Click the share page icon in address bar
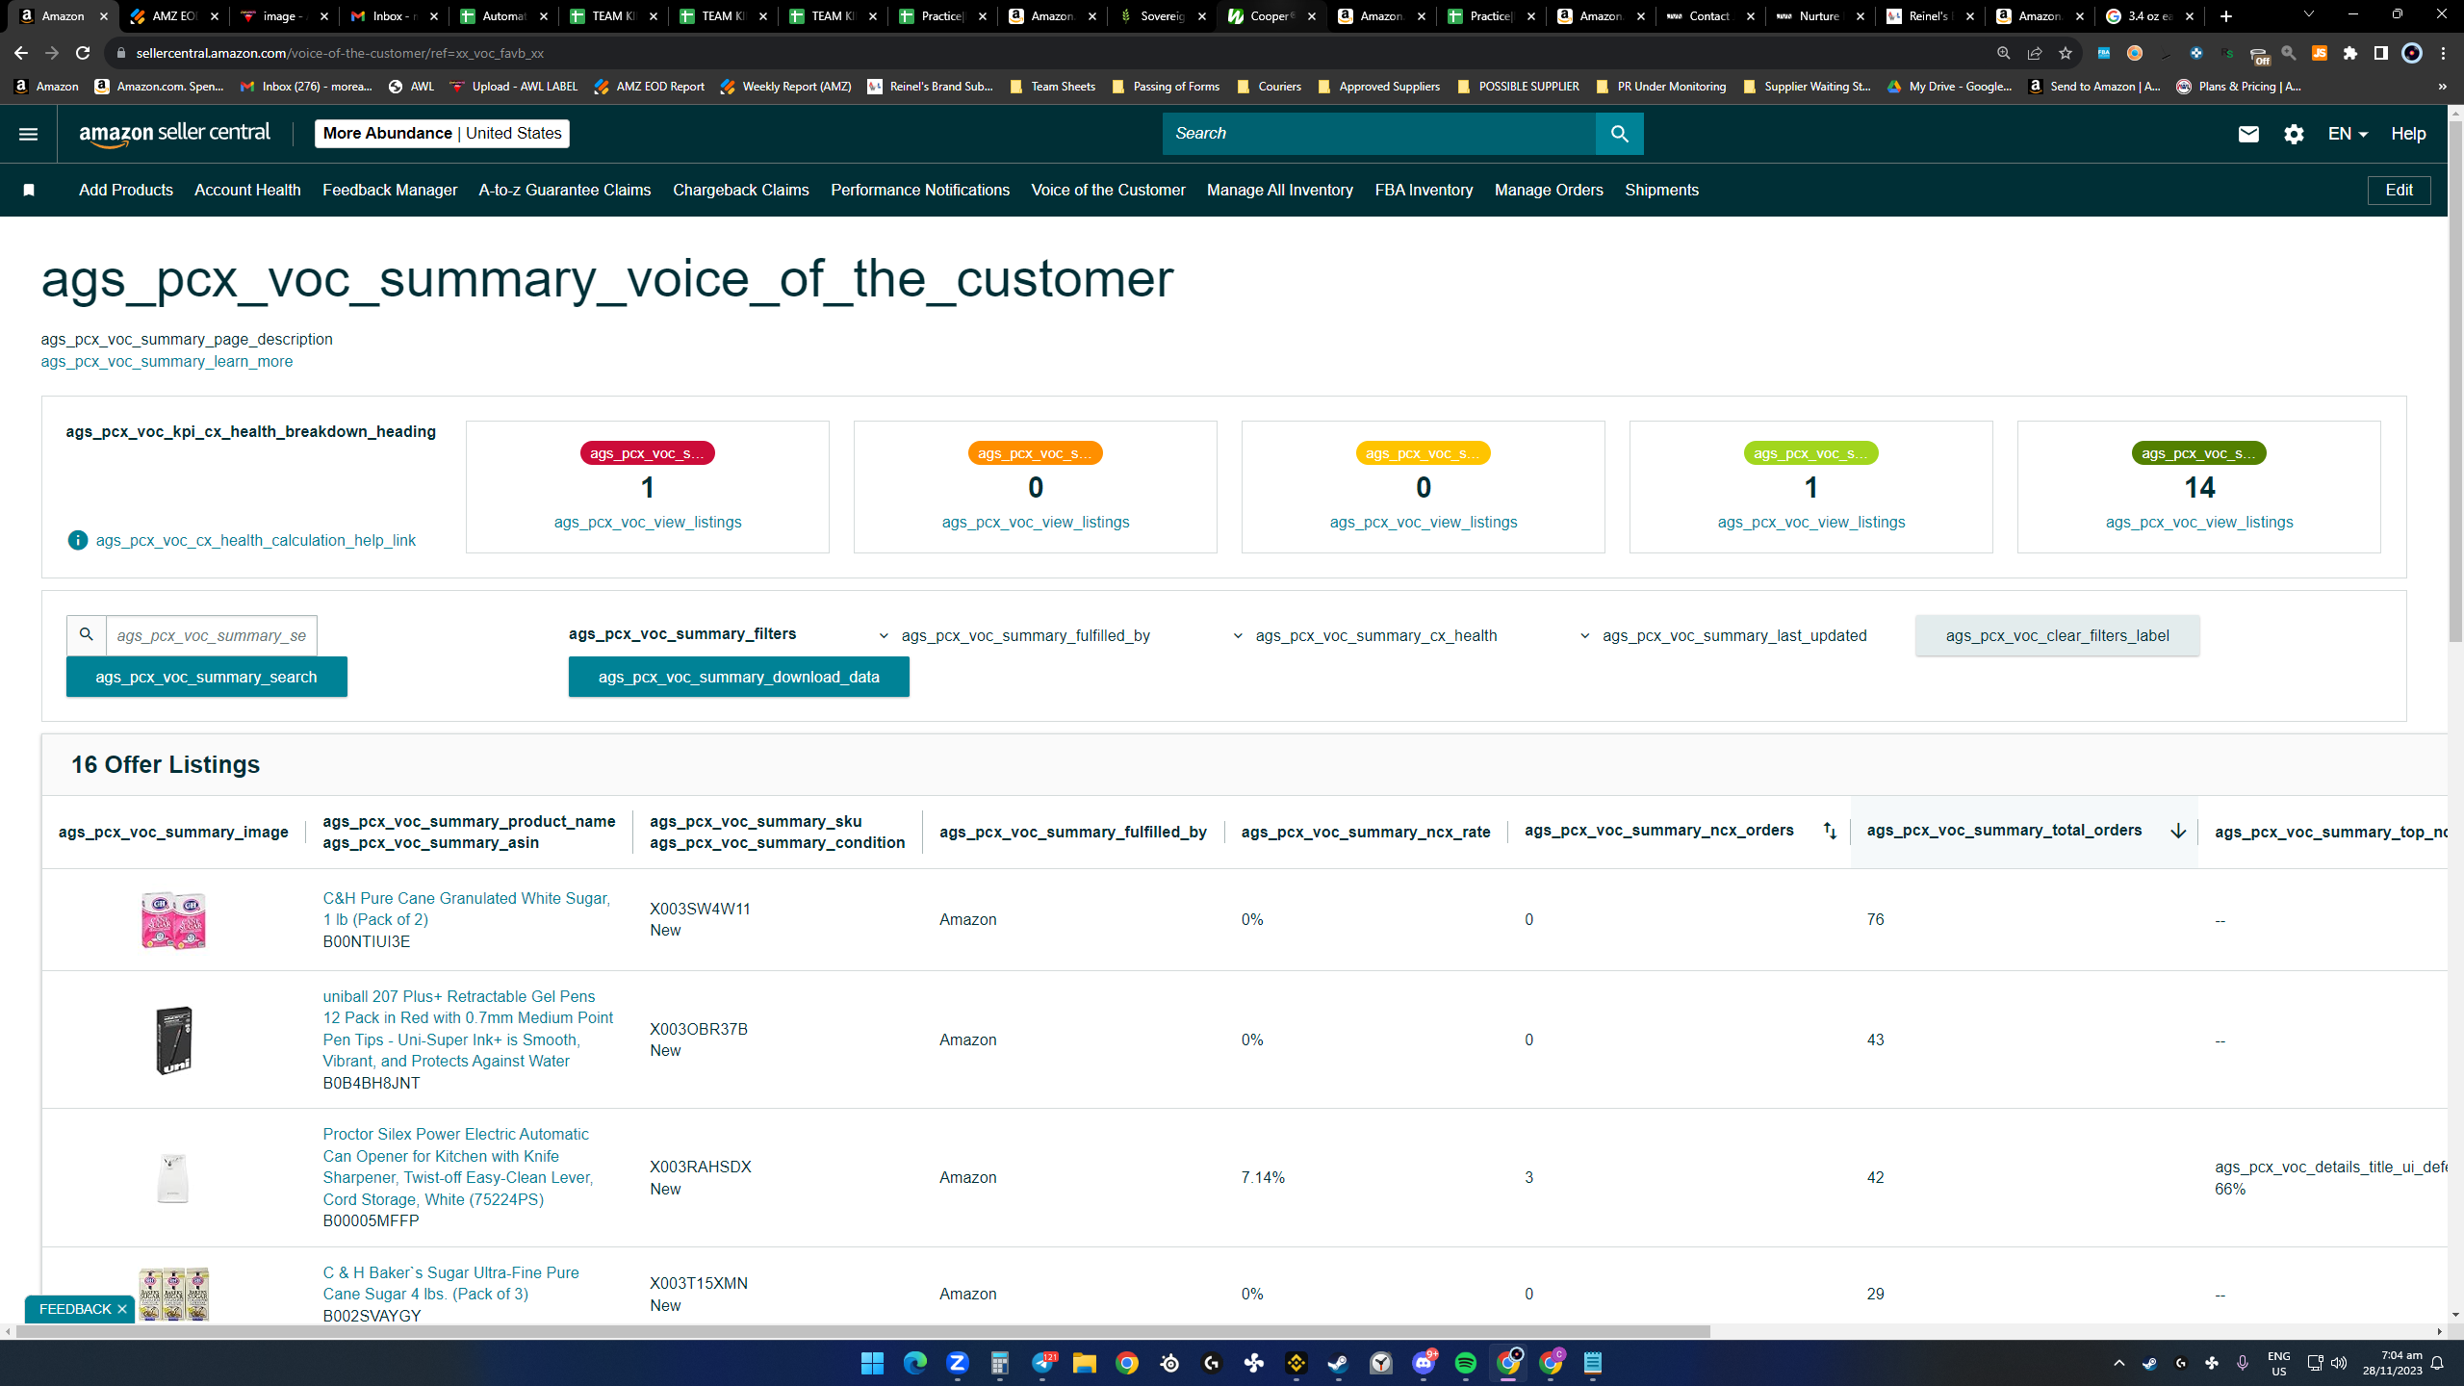 tap(2034, 53)
